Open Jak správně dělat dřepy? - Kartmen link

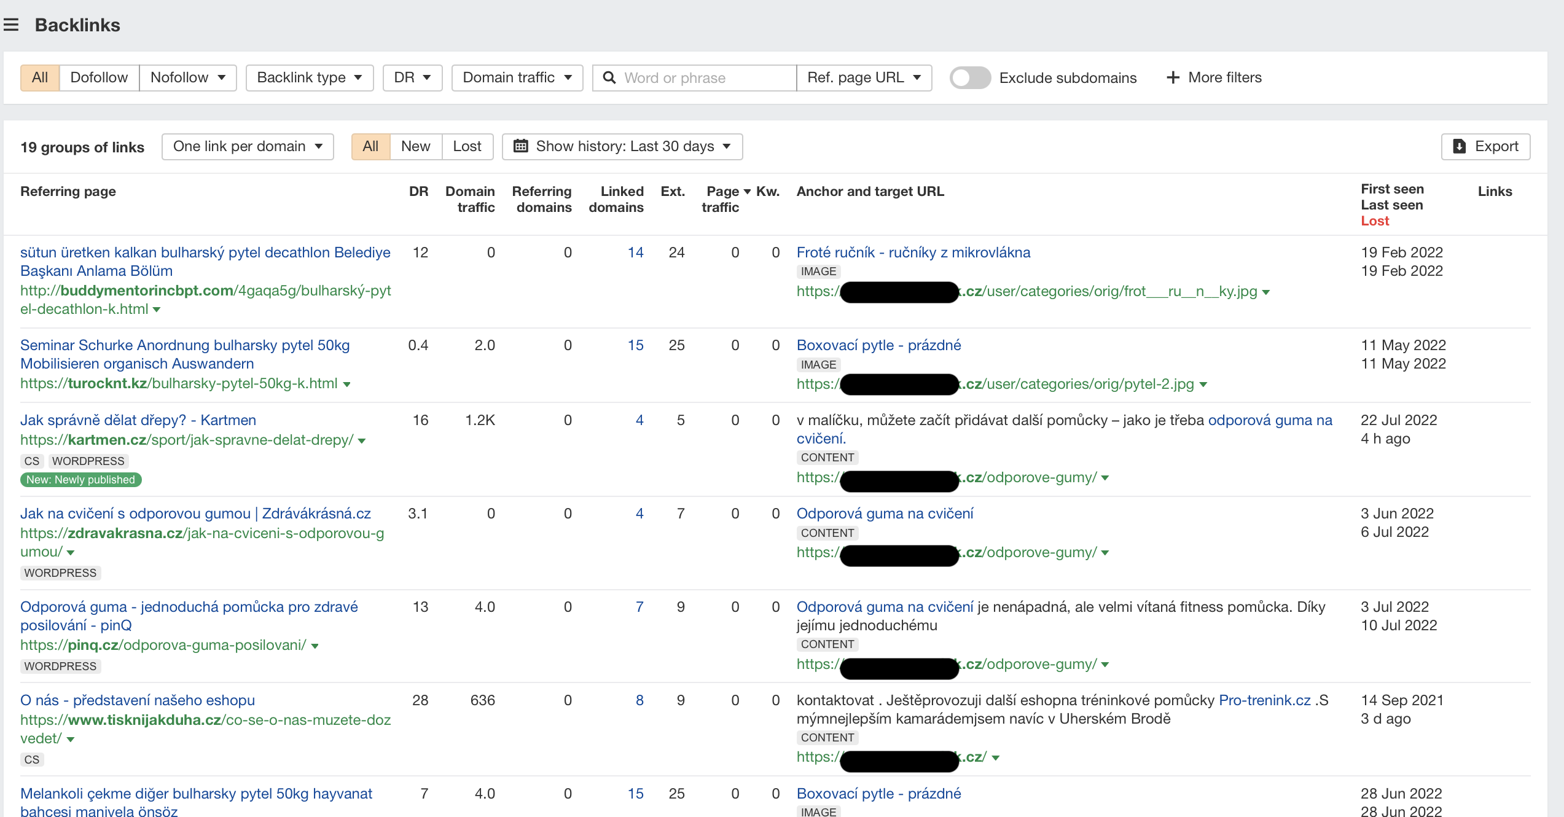(138, 420)
